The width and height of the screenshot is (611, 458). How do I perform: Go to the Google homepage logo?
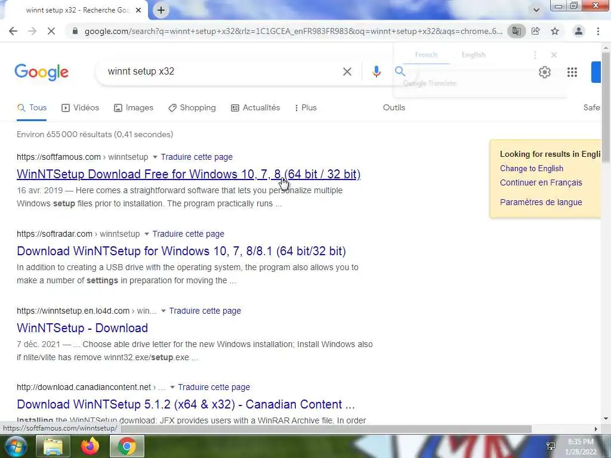pyautogui.click(x=42, y=72)
